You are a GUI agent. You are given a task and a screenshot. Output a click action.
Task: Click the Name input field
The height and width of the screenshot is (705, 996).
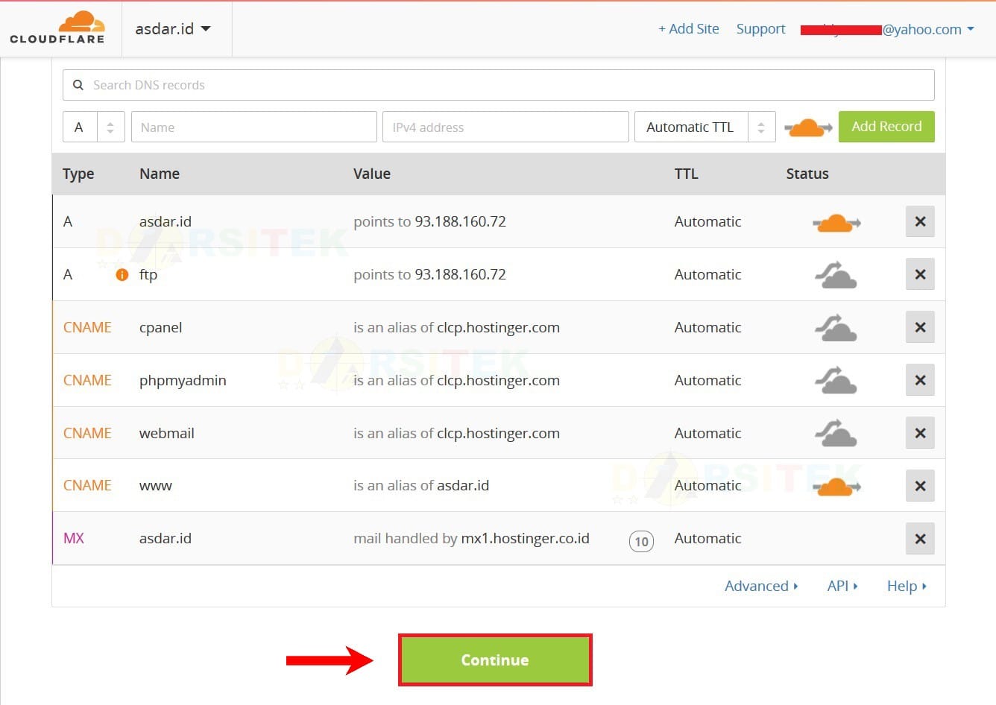pyautogui.click(x=253, y=127)
